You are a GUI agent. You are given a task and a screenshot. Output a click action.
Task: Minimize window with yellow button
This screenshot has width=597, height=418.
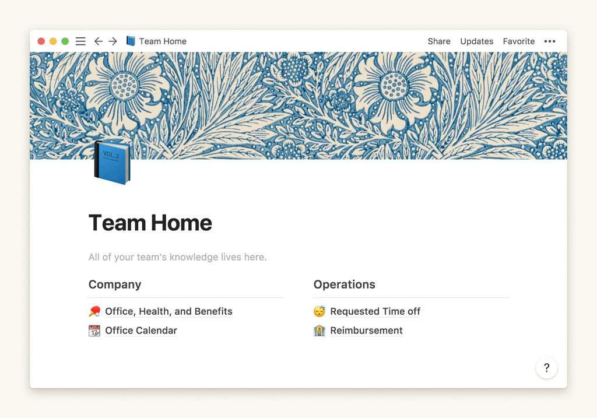pos(53,41)
